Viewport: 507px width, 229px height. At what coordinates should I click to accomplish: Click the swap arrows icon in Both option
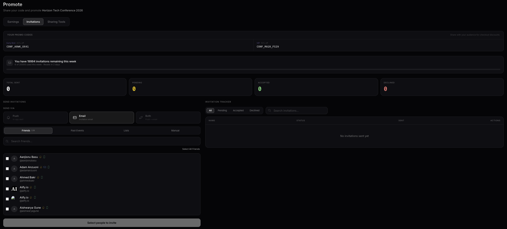[x=141, y=118]
